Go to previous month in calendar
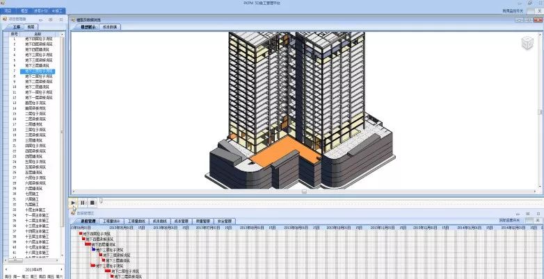The height and width of the screenshot is (279, 544). coord(6,269)
